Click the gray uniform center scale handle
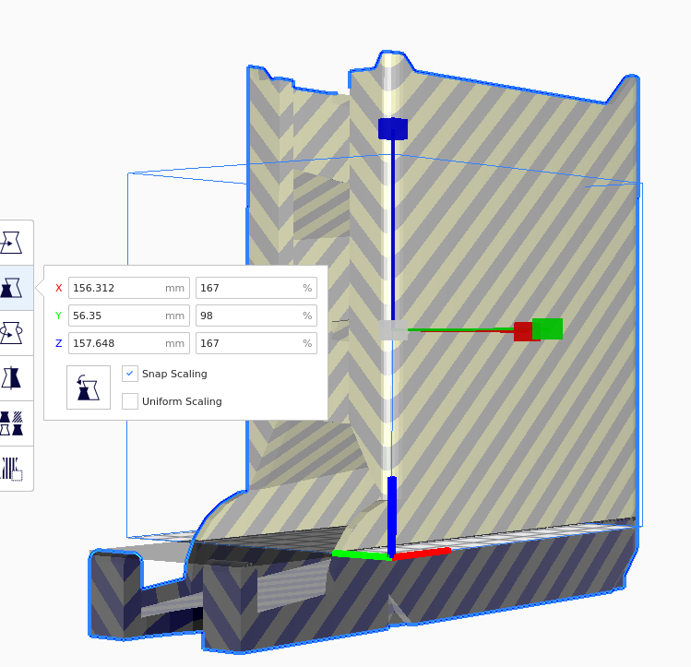The image size is (691, 667). [393, 330]
